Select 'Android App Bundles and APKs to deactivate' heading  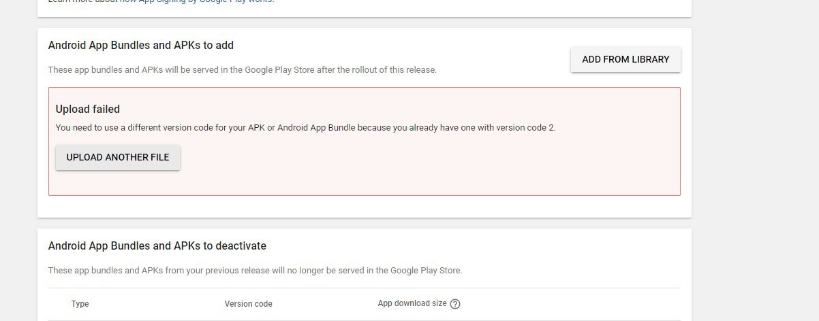[x=157, y=246]
